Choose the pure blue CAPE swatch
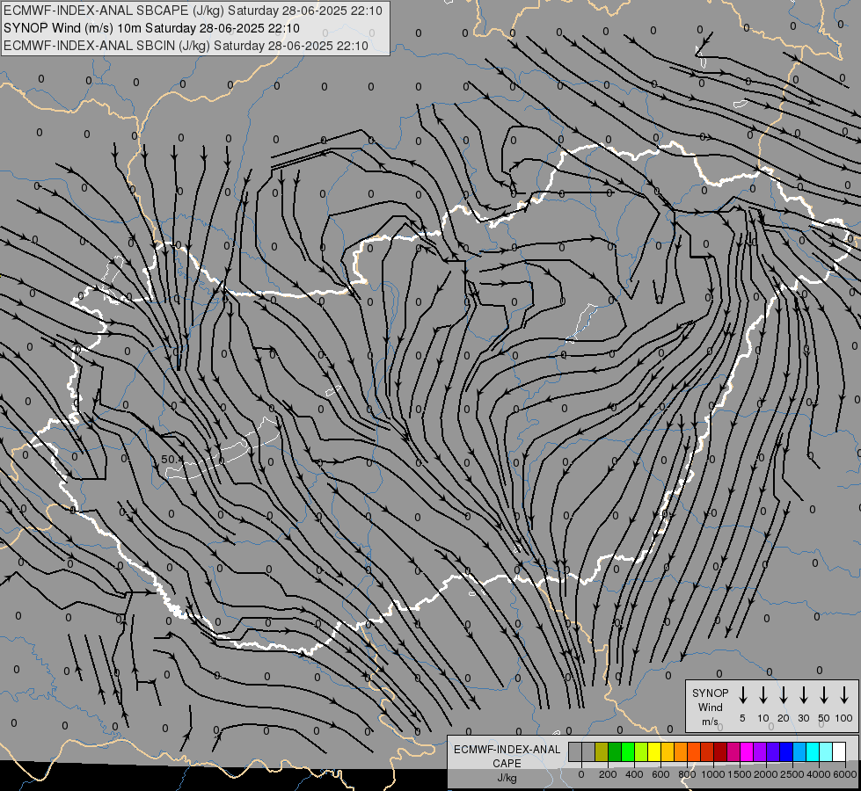 pos(786,751)
